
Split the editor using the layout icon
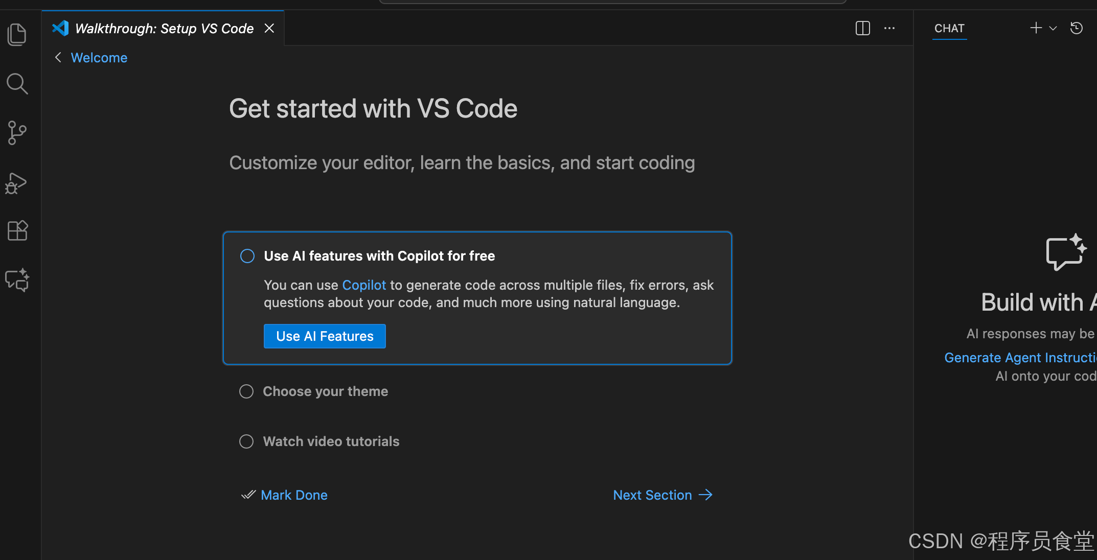pyautogui.click(x=862, y=28)
